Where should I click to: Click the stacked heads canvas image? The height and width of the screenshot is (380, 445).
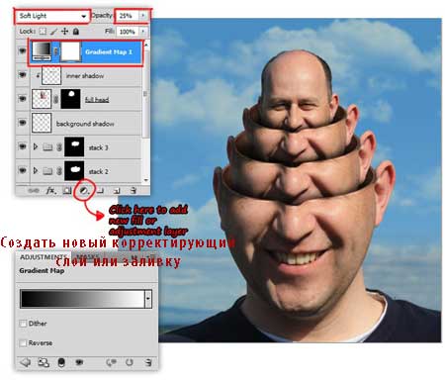tap(300, 180)
